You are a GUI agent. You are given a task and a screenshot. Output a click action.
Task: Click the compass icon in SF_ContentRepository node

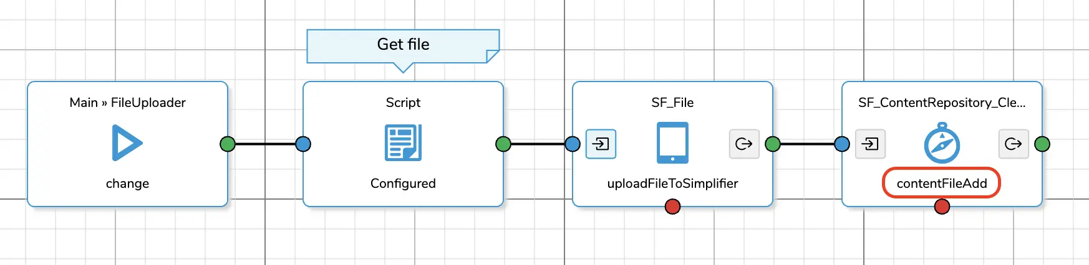[x=942, y=143]
